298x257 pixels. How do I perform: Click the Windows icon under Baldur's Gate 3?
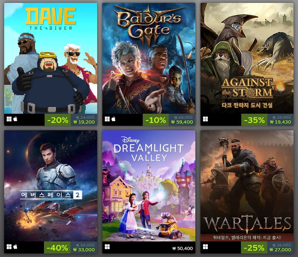coord(107,119)
